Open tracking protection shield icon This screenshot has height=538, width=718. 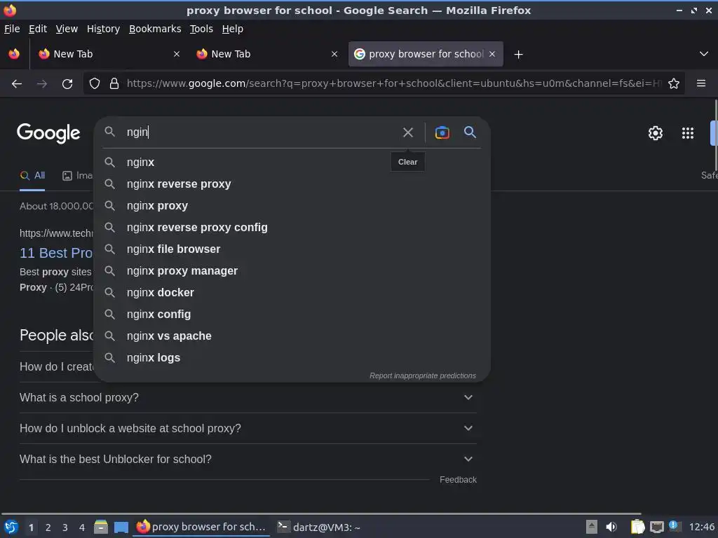tap(95, 83)
